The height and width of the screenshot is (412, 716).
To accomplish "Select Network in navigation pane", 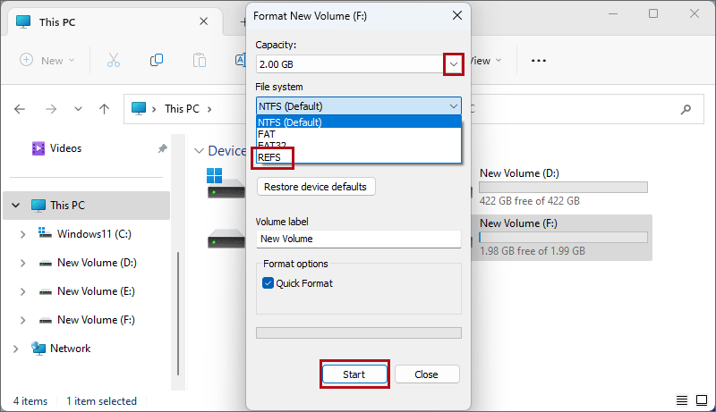I will (71, 349).
